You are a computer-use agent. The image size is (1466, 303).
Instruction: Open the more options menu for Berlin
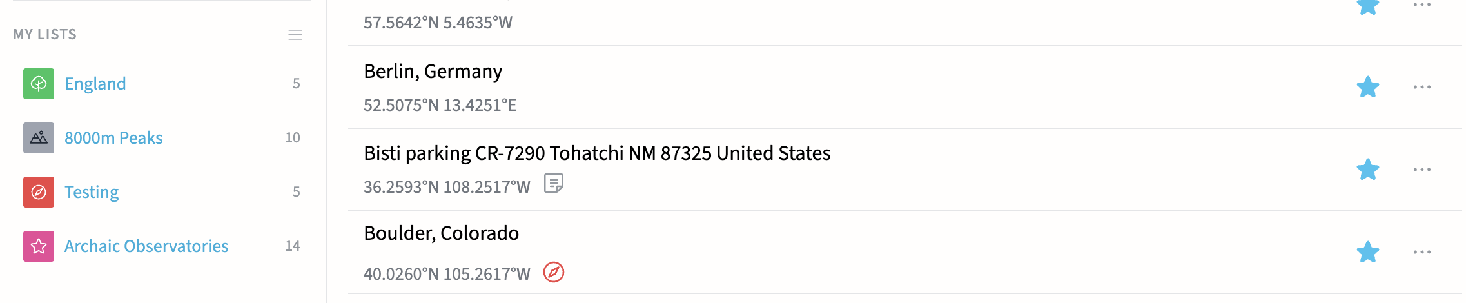[x=1422, y=87]
